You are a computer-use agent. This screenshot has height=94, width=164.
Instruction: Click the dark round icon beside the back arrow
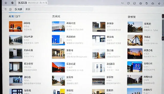point(12,3)
